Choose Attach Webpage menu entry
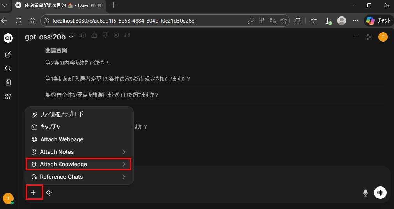The image size is (394, 209). pyautogui.click(x=62, y=139)
